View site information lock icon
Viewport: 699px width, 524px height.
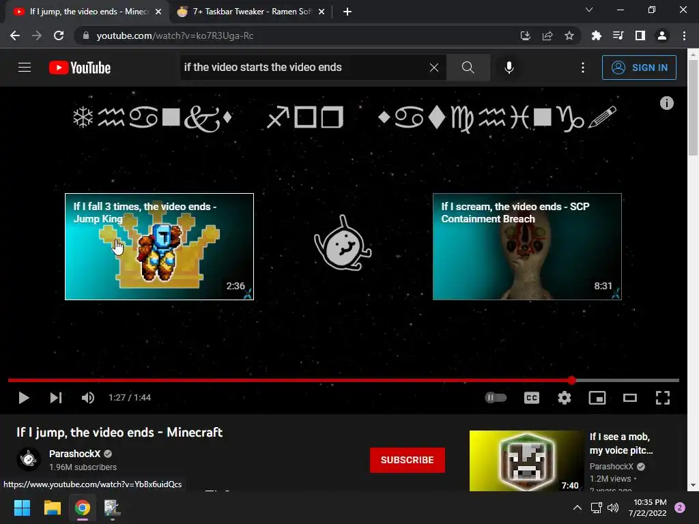point(86,35)
